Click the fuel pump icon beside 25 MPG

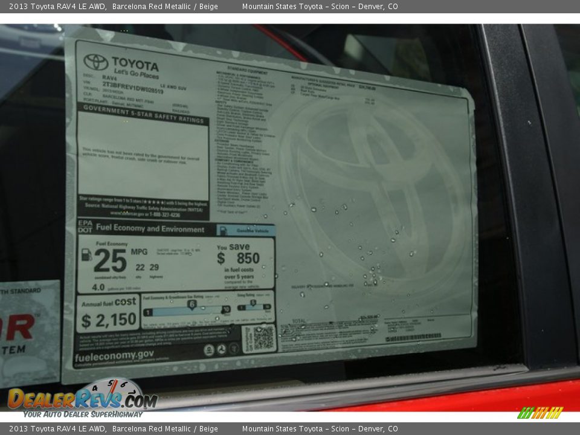pyautogui.click(x=86, y=254)
